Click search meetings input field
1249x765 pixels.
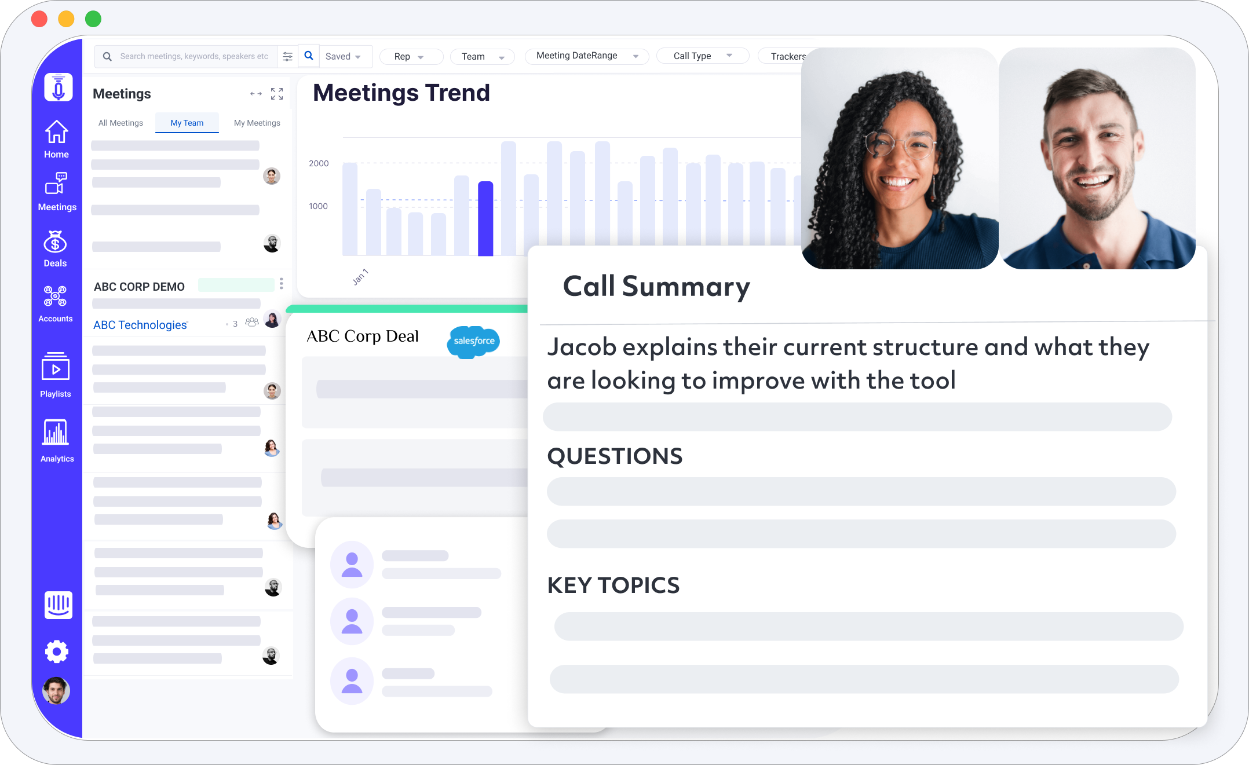190,56
